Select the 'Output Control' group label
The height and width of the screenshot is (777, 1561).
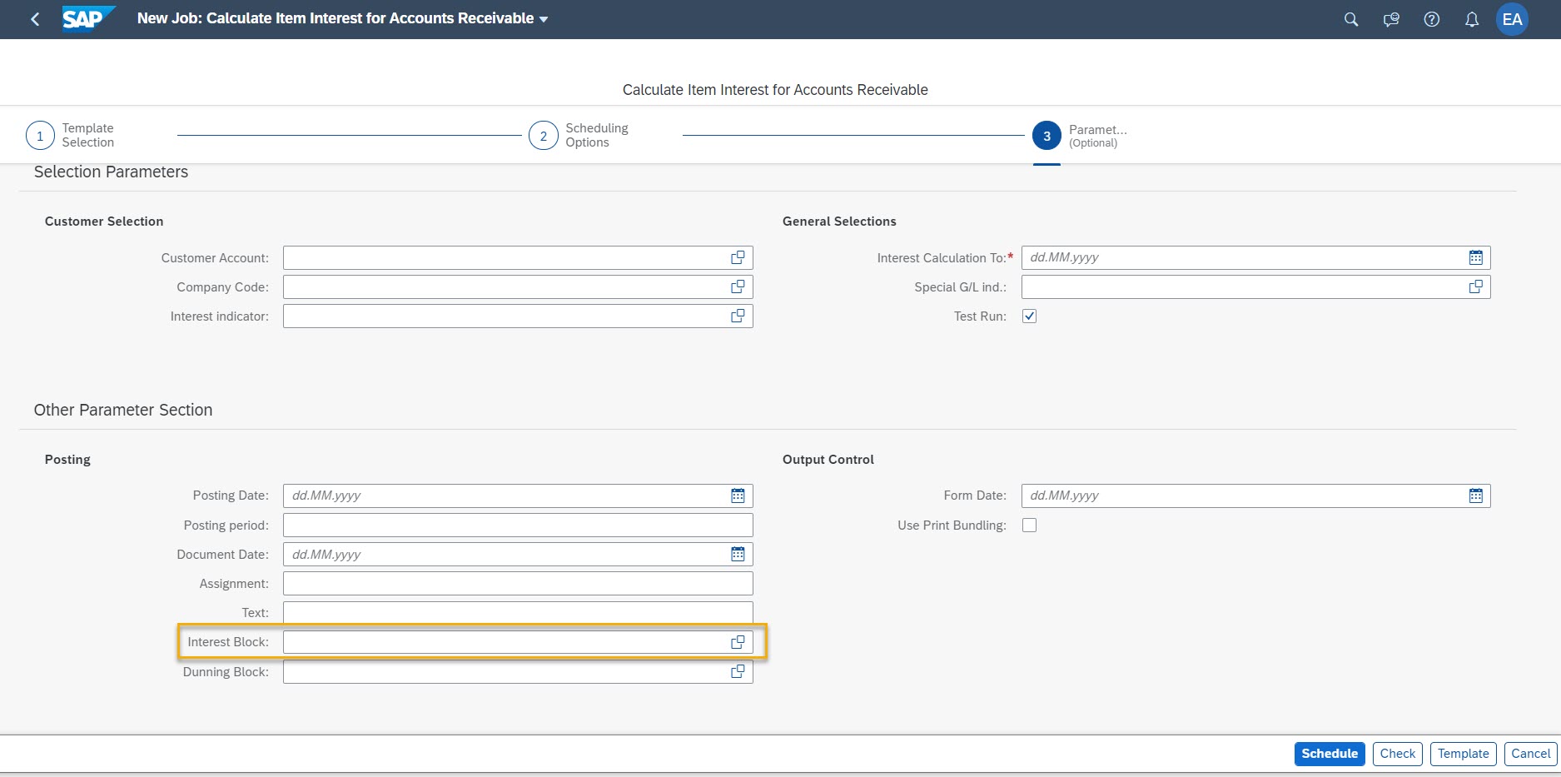[x=828, y=460]
